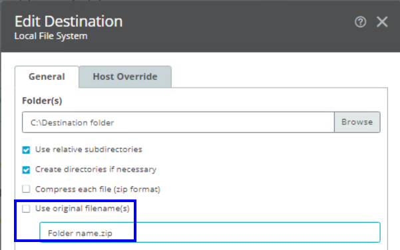Click the Edit Destination title text

click(x=69, y=21)
